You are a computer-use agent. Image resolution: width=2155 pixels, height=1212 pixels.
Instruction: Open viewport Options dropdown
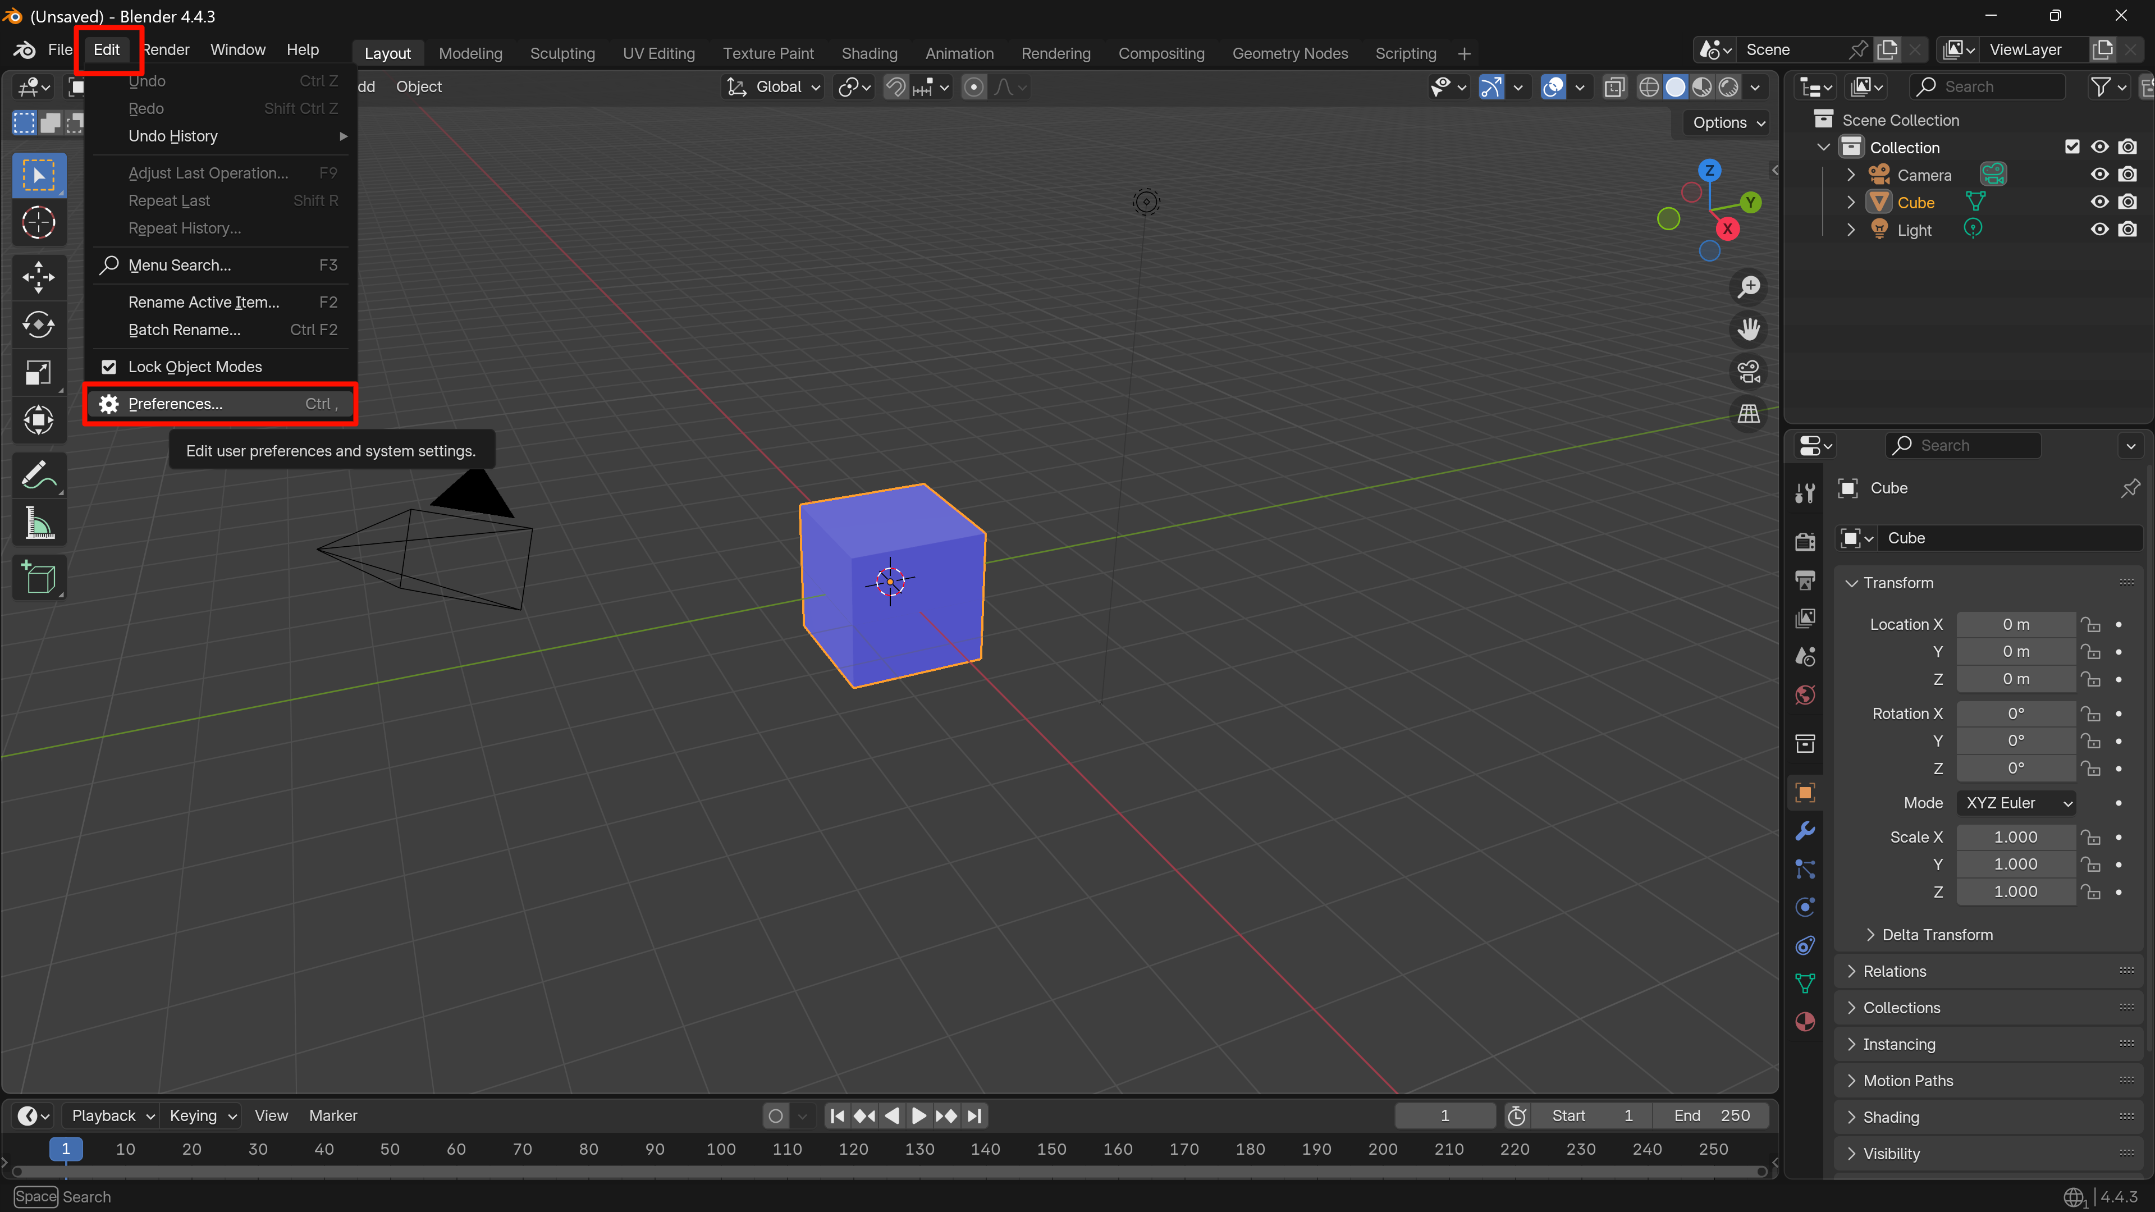tap(1728, 123)
